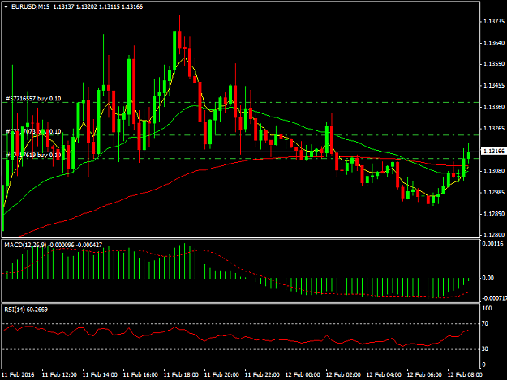This screenshot has height=380, width=507.
Task: Click time axis label 11 Feb 12:00
Action: click(59, 374)
